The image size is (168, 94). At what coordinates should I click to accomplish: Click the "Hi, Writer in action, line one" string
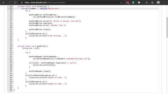[x=64, y=21]
